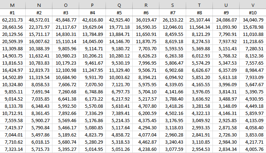266x153 pixels.
Task: Select cell containing 45,848.77
Action: point(66,20)
